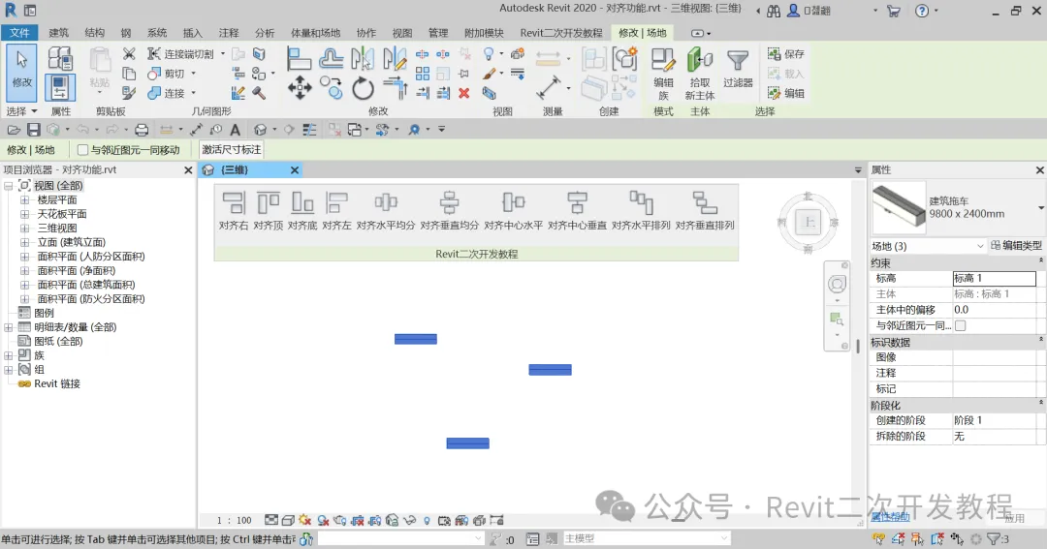Viewport: 1047px width, 549px height.
Task: Click the 标高 value input field
Action: point(994,278)
